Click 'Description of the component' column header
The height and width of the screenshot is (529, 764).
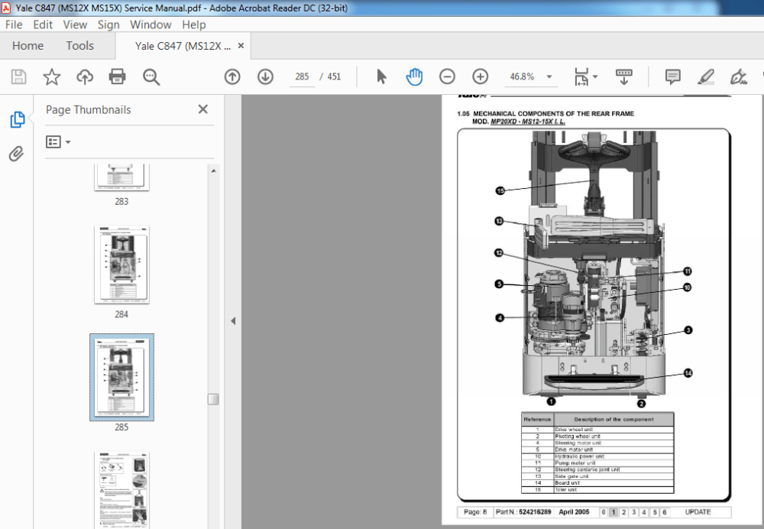tap(614, 419)
